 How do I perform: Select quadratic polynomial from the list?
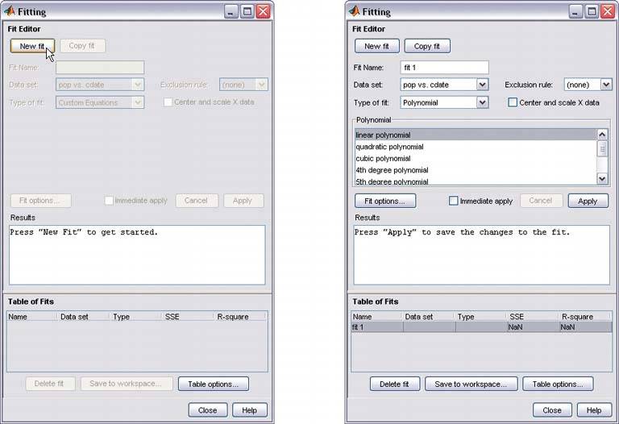coord(389,147)
